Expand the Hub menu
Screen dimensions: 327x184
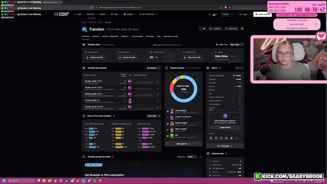(x=79, y=14)
